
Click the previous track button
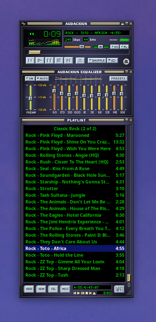coord(30,61)
